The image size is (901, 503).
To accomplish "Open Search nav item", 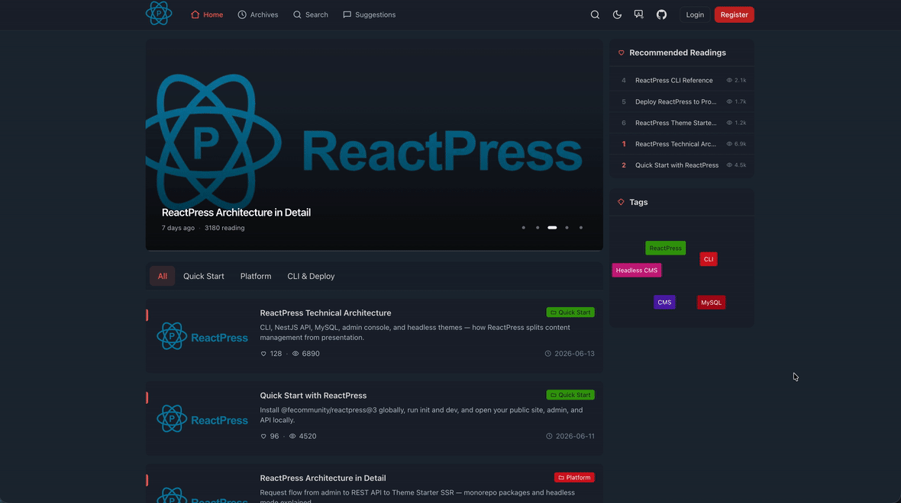I will pos(310,15).
